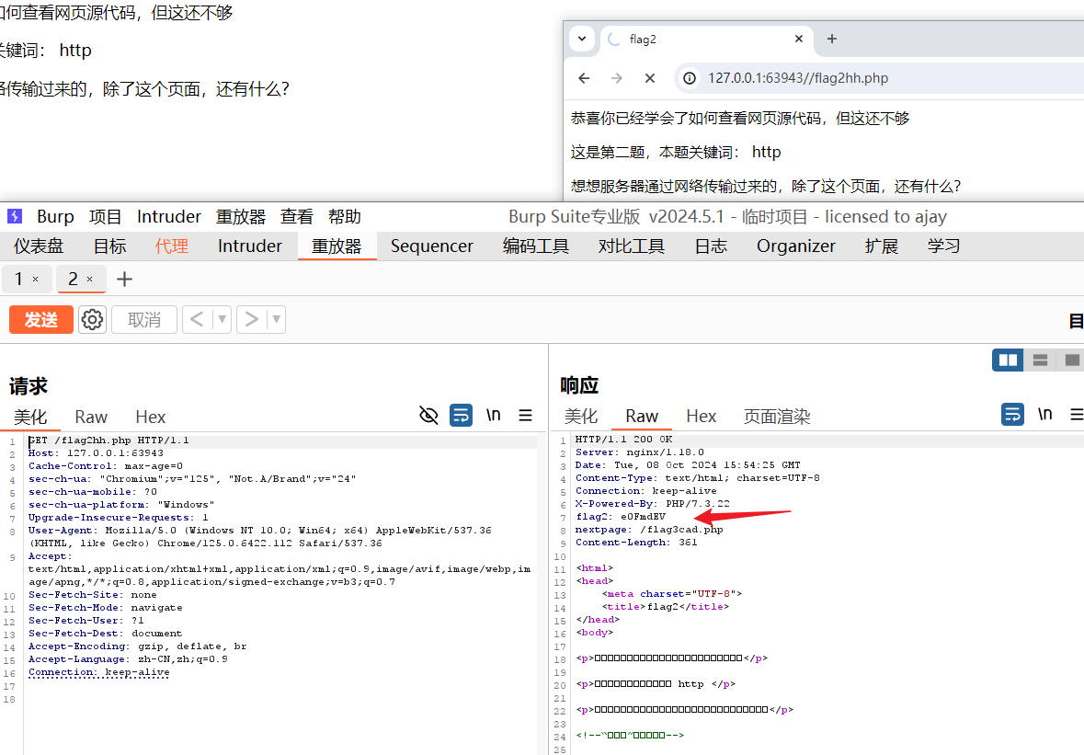Viewport: 1084px width, 755px height.
Task: Open browser tab search dropdown chevron
Action: pos(581,39)
